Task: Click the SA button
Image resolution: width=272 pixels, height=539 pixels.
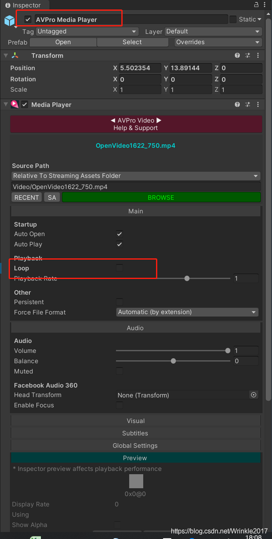Action: (x=52, y=197)
